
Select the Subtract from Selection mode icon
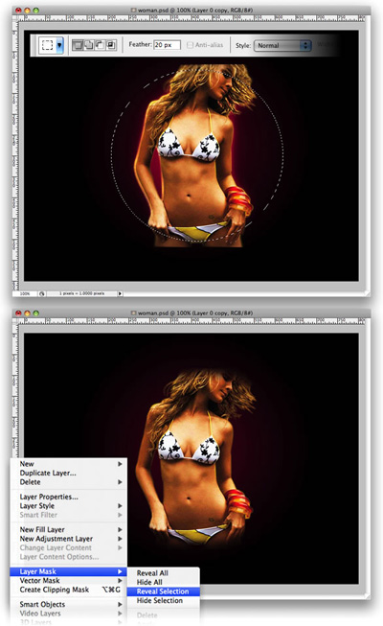tap(99, 45)
